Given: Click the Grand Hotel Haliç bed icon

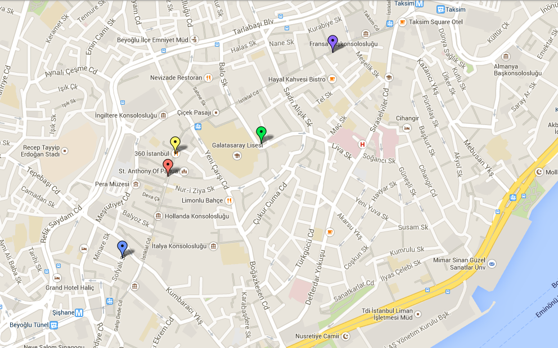Looking at the screenshot, I should point(57,278).
